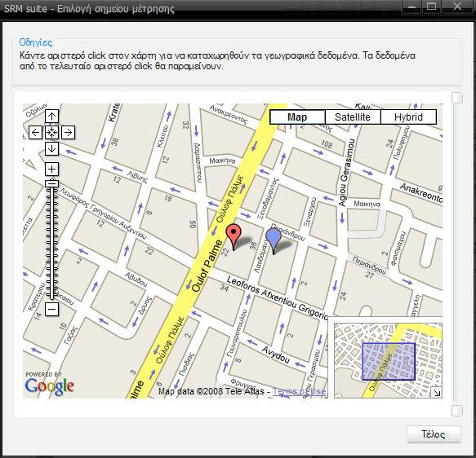Maximize the SRM suite window
476x458 pixels.
(x=431, y=7)
